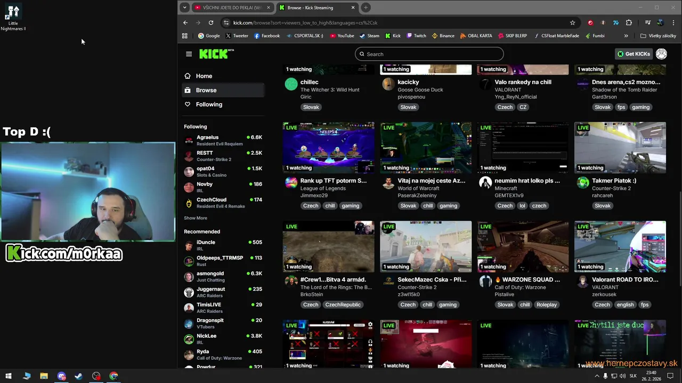Select Home in the Kick sidebar
The image size is (682, 383).
click(x=223, y=76)
